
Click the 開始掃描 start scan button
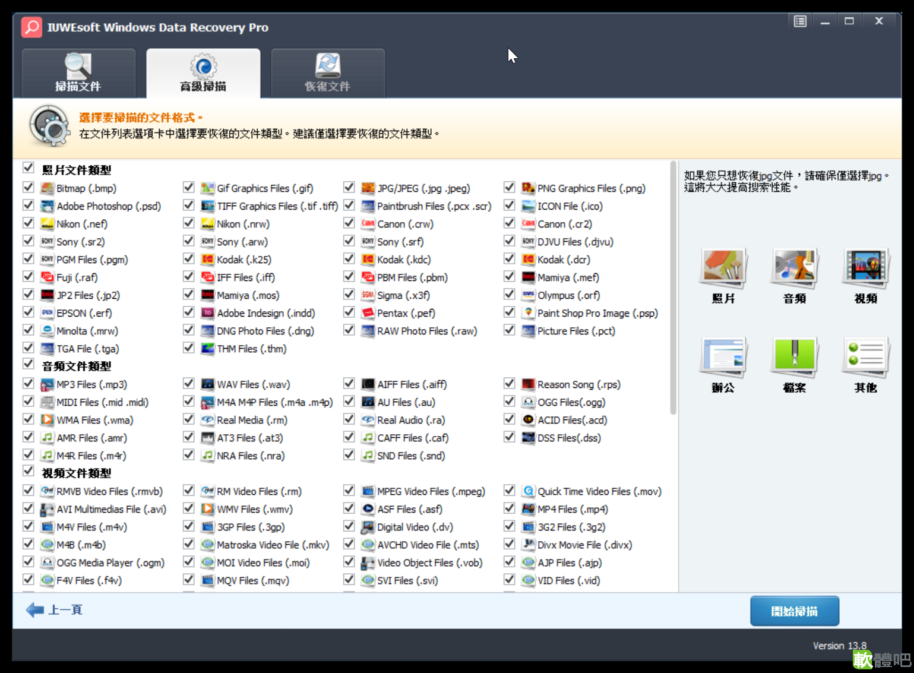point(795,611)
